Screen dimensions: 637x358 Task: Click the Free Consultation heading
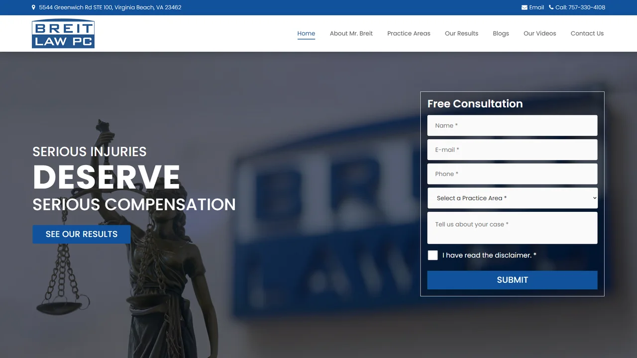475,103
